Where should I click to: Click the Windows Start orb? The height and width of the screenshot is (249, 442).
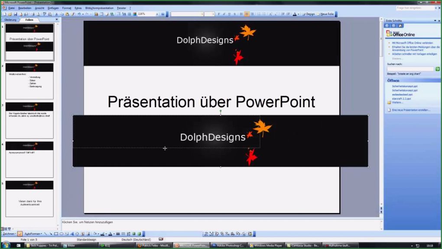pos(6,245)
